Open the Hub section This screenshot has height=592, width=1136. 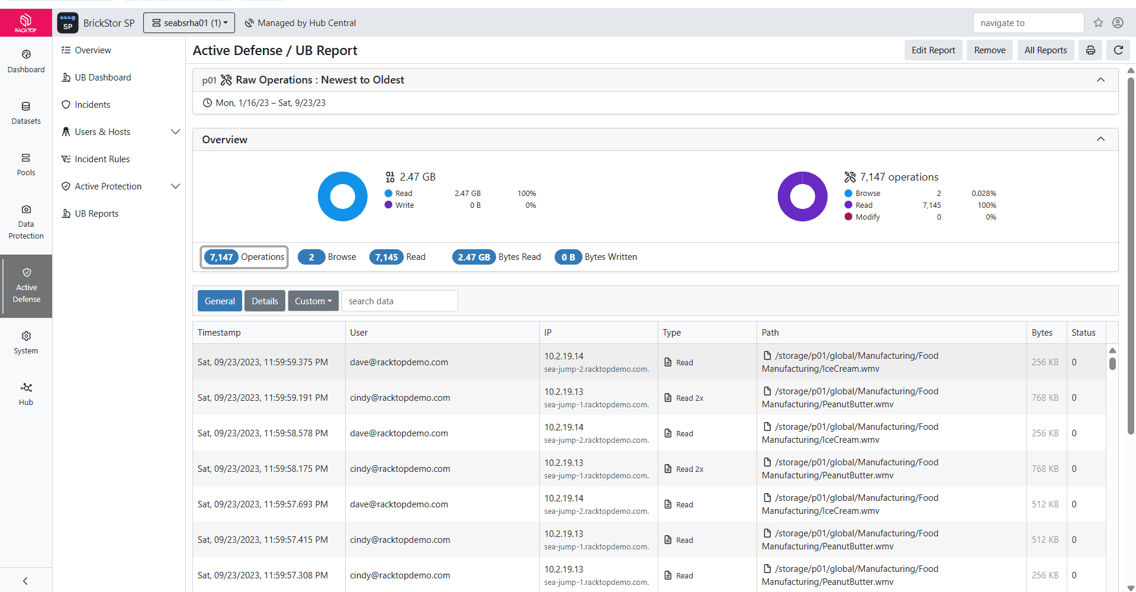click(x=26, y=394)
